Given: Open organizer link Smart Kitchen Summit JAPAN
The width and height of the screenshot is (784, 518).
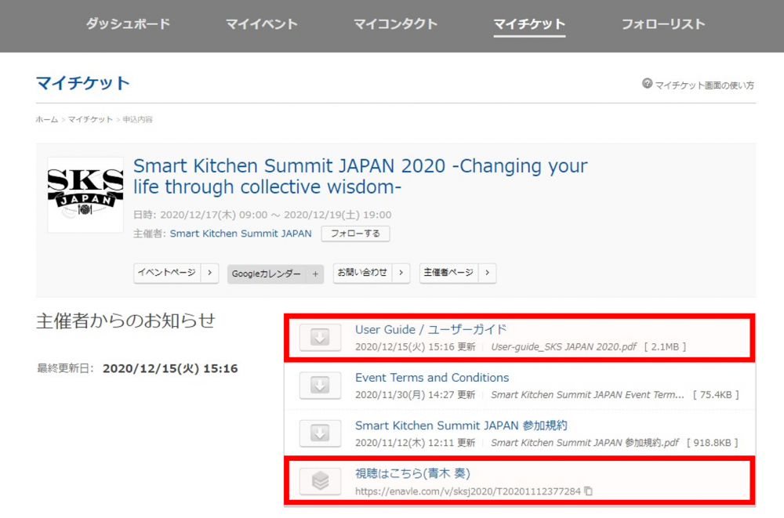Looking at the screenshot, I should 241,234.
